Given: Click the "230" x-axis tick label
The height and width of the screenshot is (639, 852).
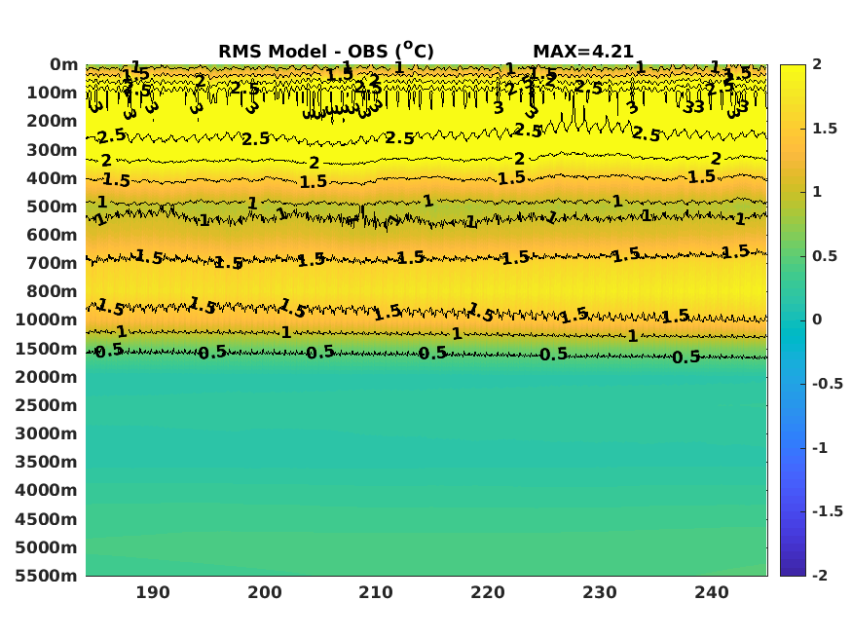Looking at the screenshot, I should click(x=600, y=592).
